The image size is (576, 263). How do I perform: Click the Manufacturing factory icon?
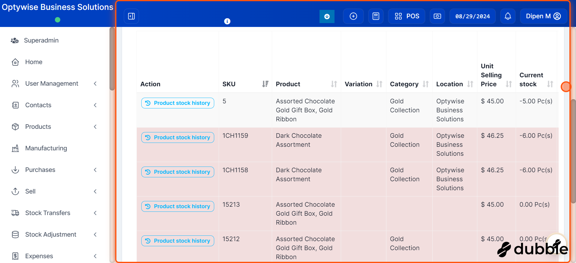15,148
